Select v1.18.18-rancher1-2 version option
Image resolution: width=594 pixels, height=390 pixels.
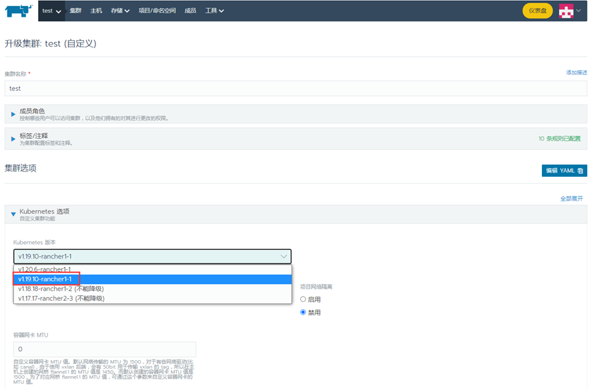(152, 289)
